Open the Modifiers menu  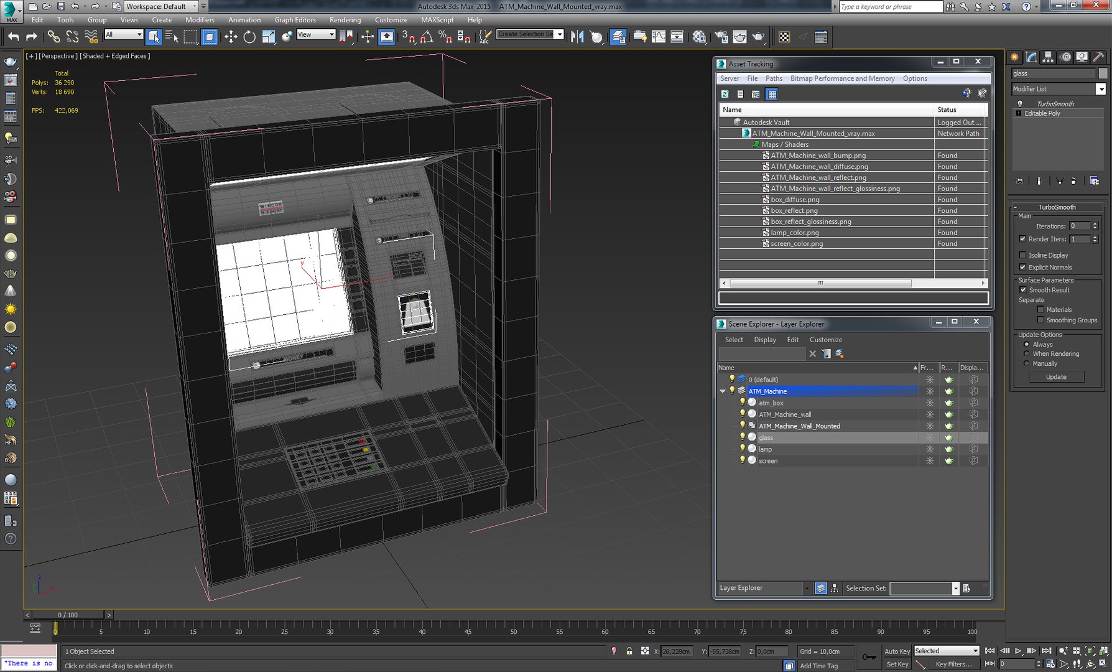(200, 20)
